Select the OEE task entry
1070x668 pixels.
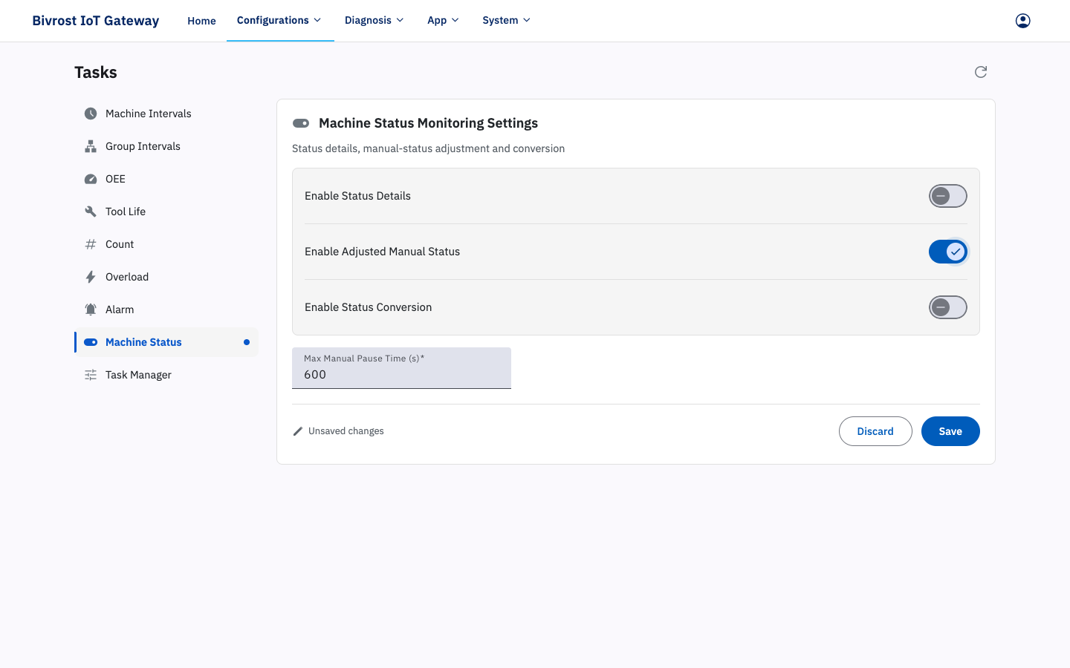click(166, 179)
